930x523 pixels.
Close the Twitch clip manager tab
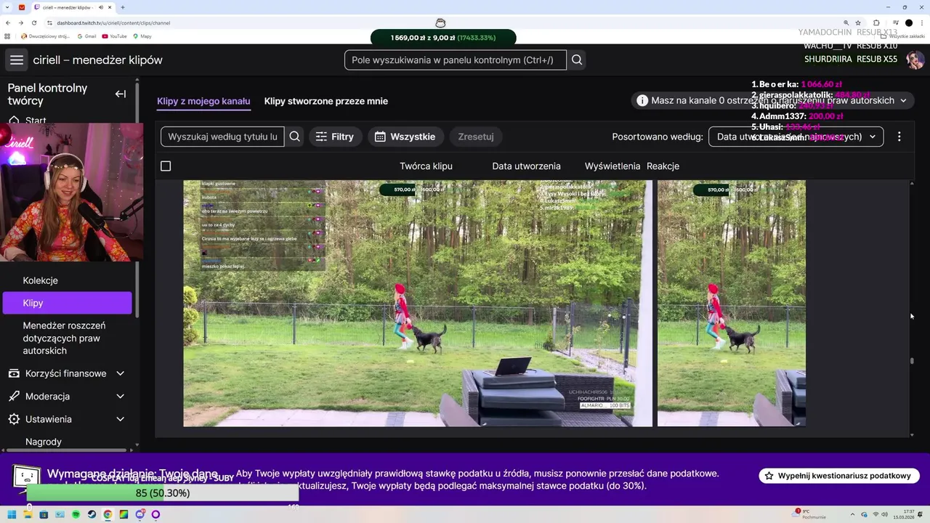coord(110,7)
